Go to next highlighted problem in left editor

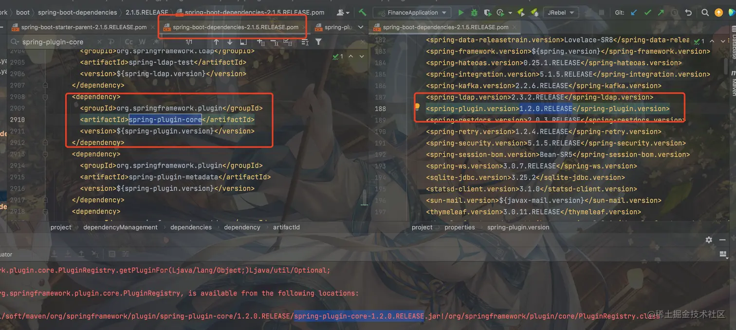tap(362, 56)
